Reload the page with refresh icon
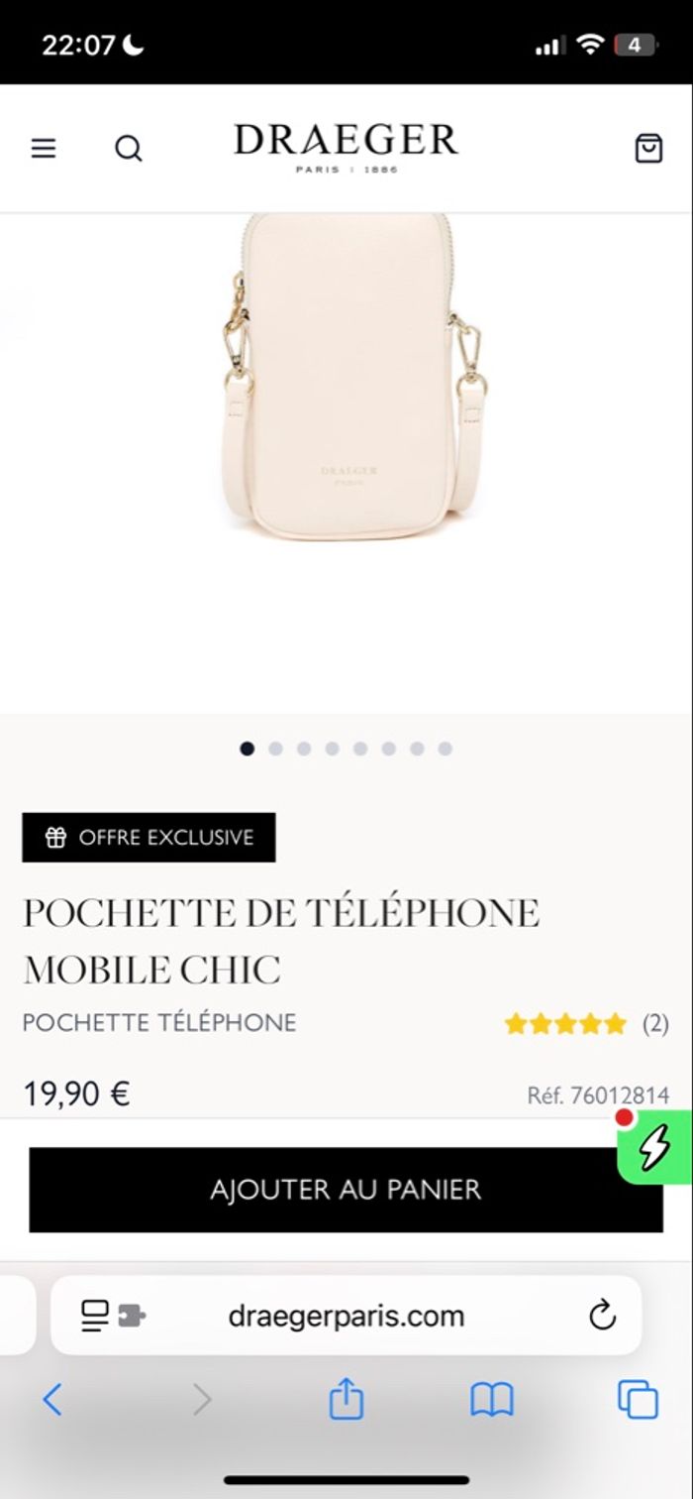Image resolution: width=693 pixels, height=1499 pixels. [602, 1316]
